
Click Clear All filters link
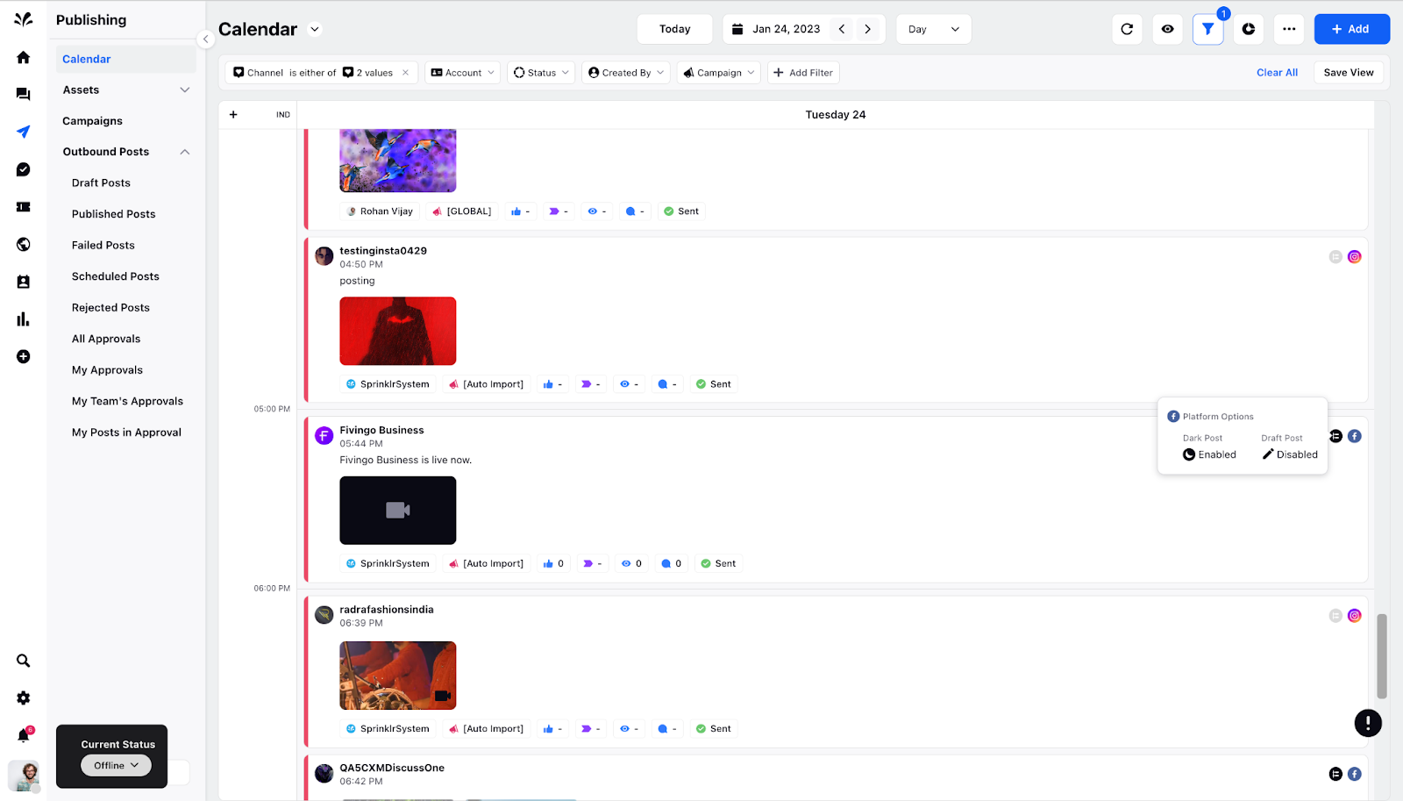tap(1277, 73)
